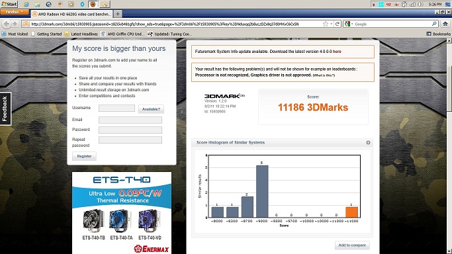This screenshot has height=254, width=452.
Task: Bookmark this page with the star icon
Action: pos(326,24)
